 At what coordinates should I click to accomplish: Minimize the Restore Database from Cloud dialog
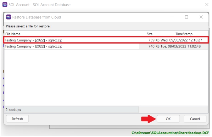tap(171, 17)
